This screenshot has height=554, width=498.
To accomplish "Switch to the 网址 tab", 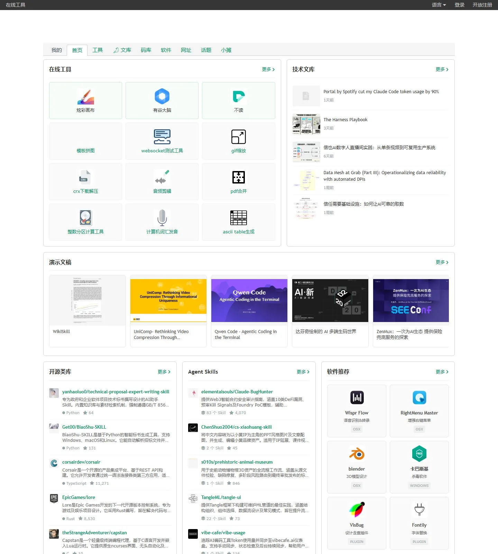I will [186, 50].
